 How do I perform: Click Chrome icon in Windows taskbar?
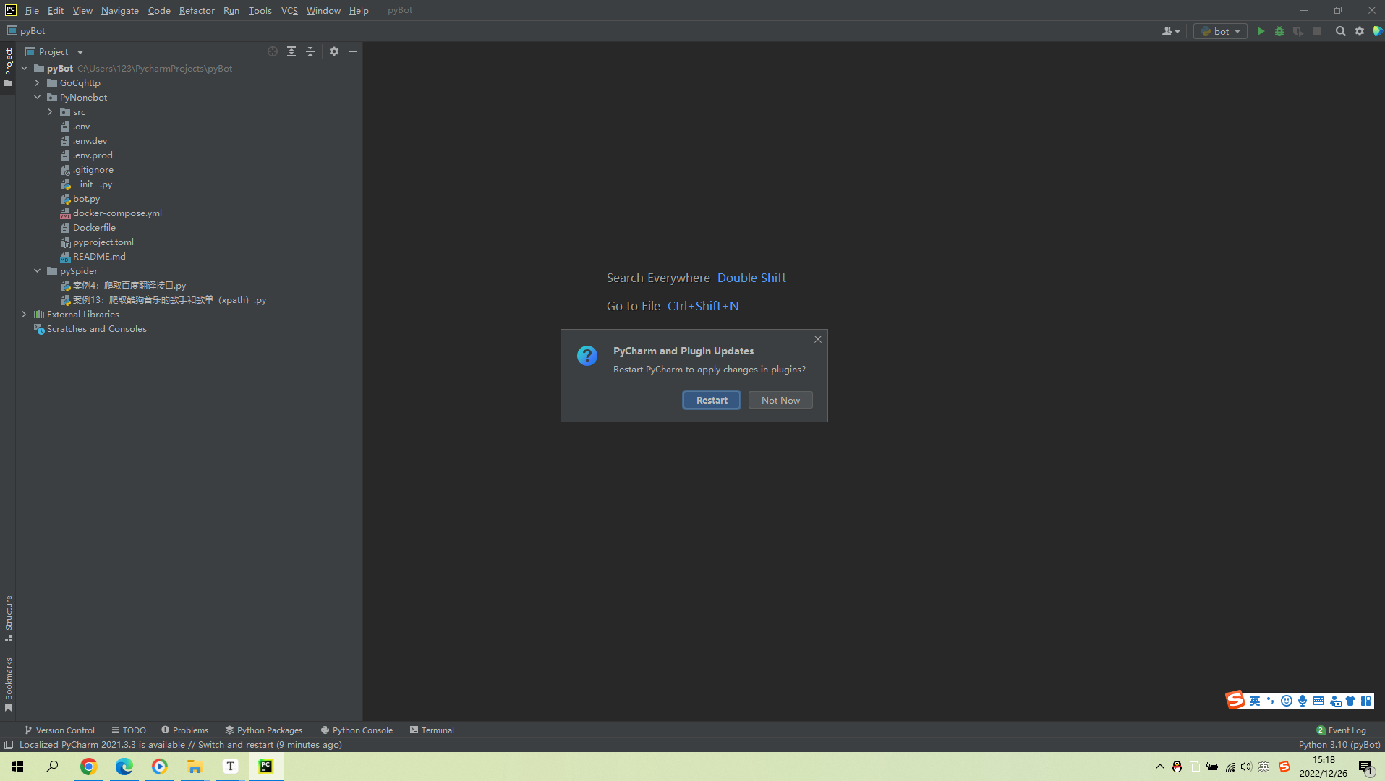[89, 767]
